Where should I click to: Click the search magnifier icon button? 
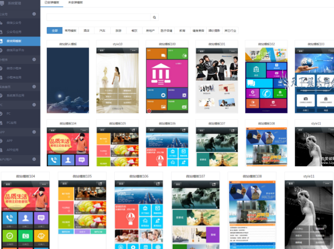(155, 18)
